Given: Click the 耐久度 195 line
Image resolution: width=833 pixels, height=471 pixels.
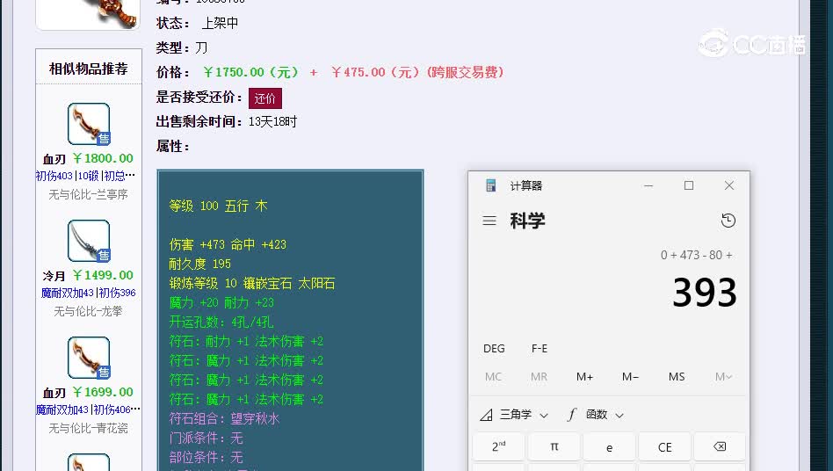Looking at the screenshot, I should click(199, 264).
